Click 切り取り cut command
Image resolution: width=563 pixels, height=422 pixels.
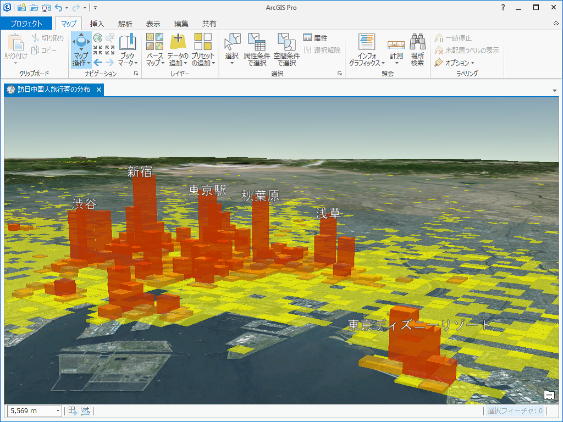48,38
